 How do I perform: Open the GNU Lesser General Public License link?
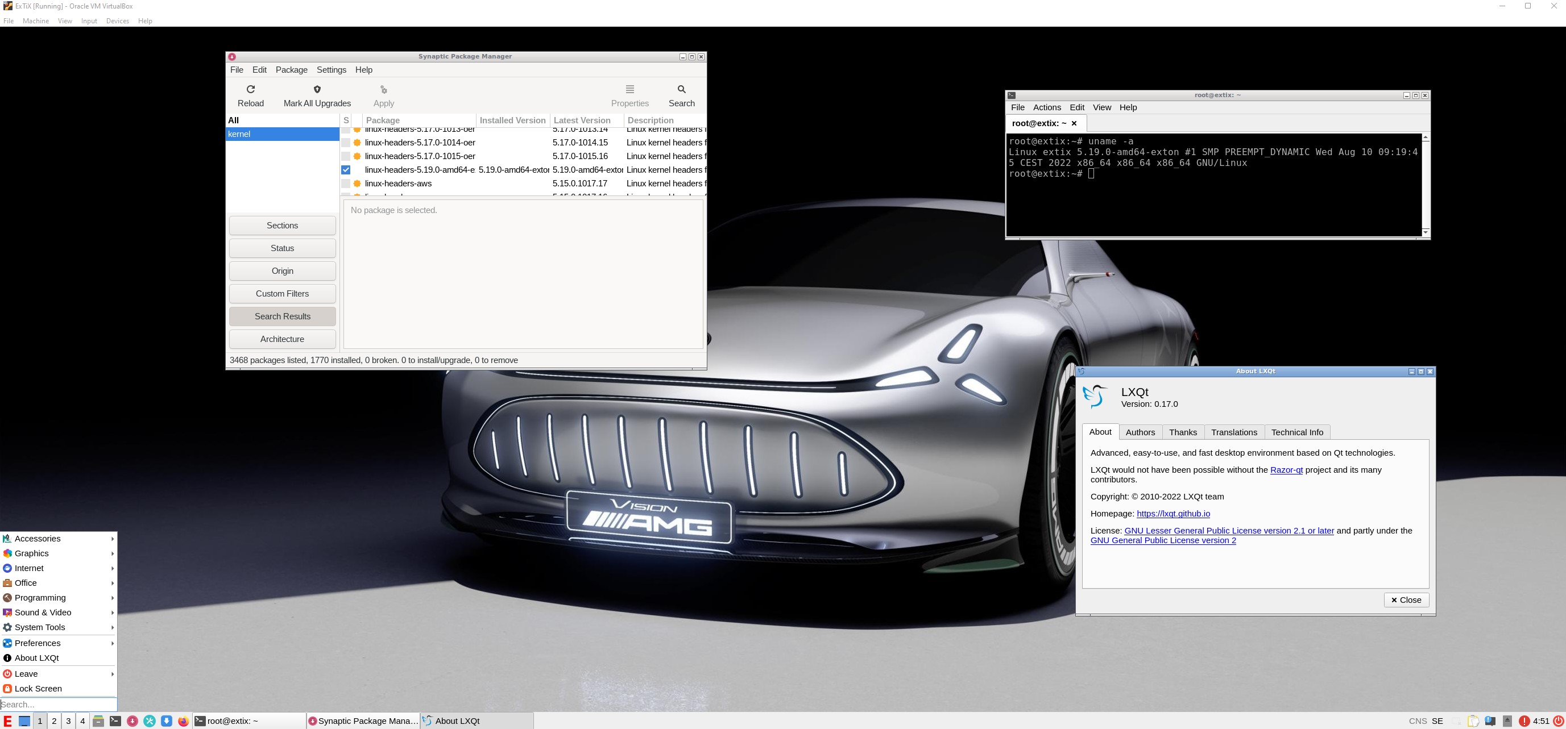1229,531
